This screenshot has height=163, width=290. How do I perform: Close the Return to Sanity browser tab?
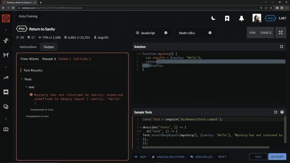tap(35, 3)
